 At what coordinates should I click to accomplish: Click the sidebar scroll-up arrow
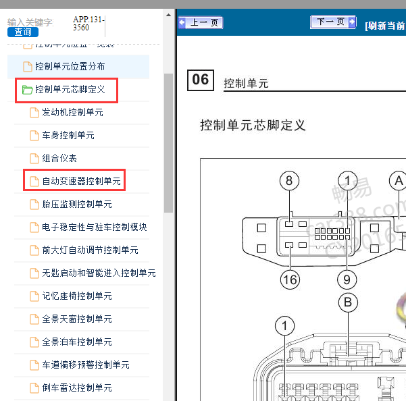point(169,15)
